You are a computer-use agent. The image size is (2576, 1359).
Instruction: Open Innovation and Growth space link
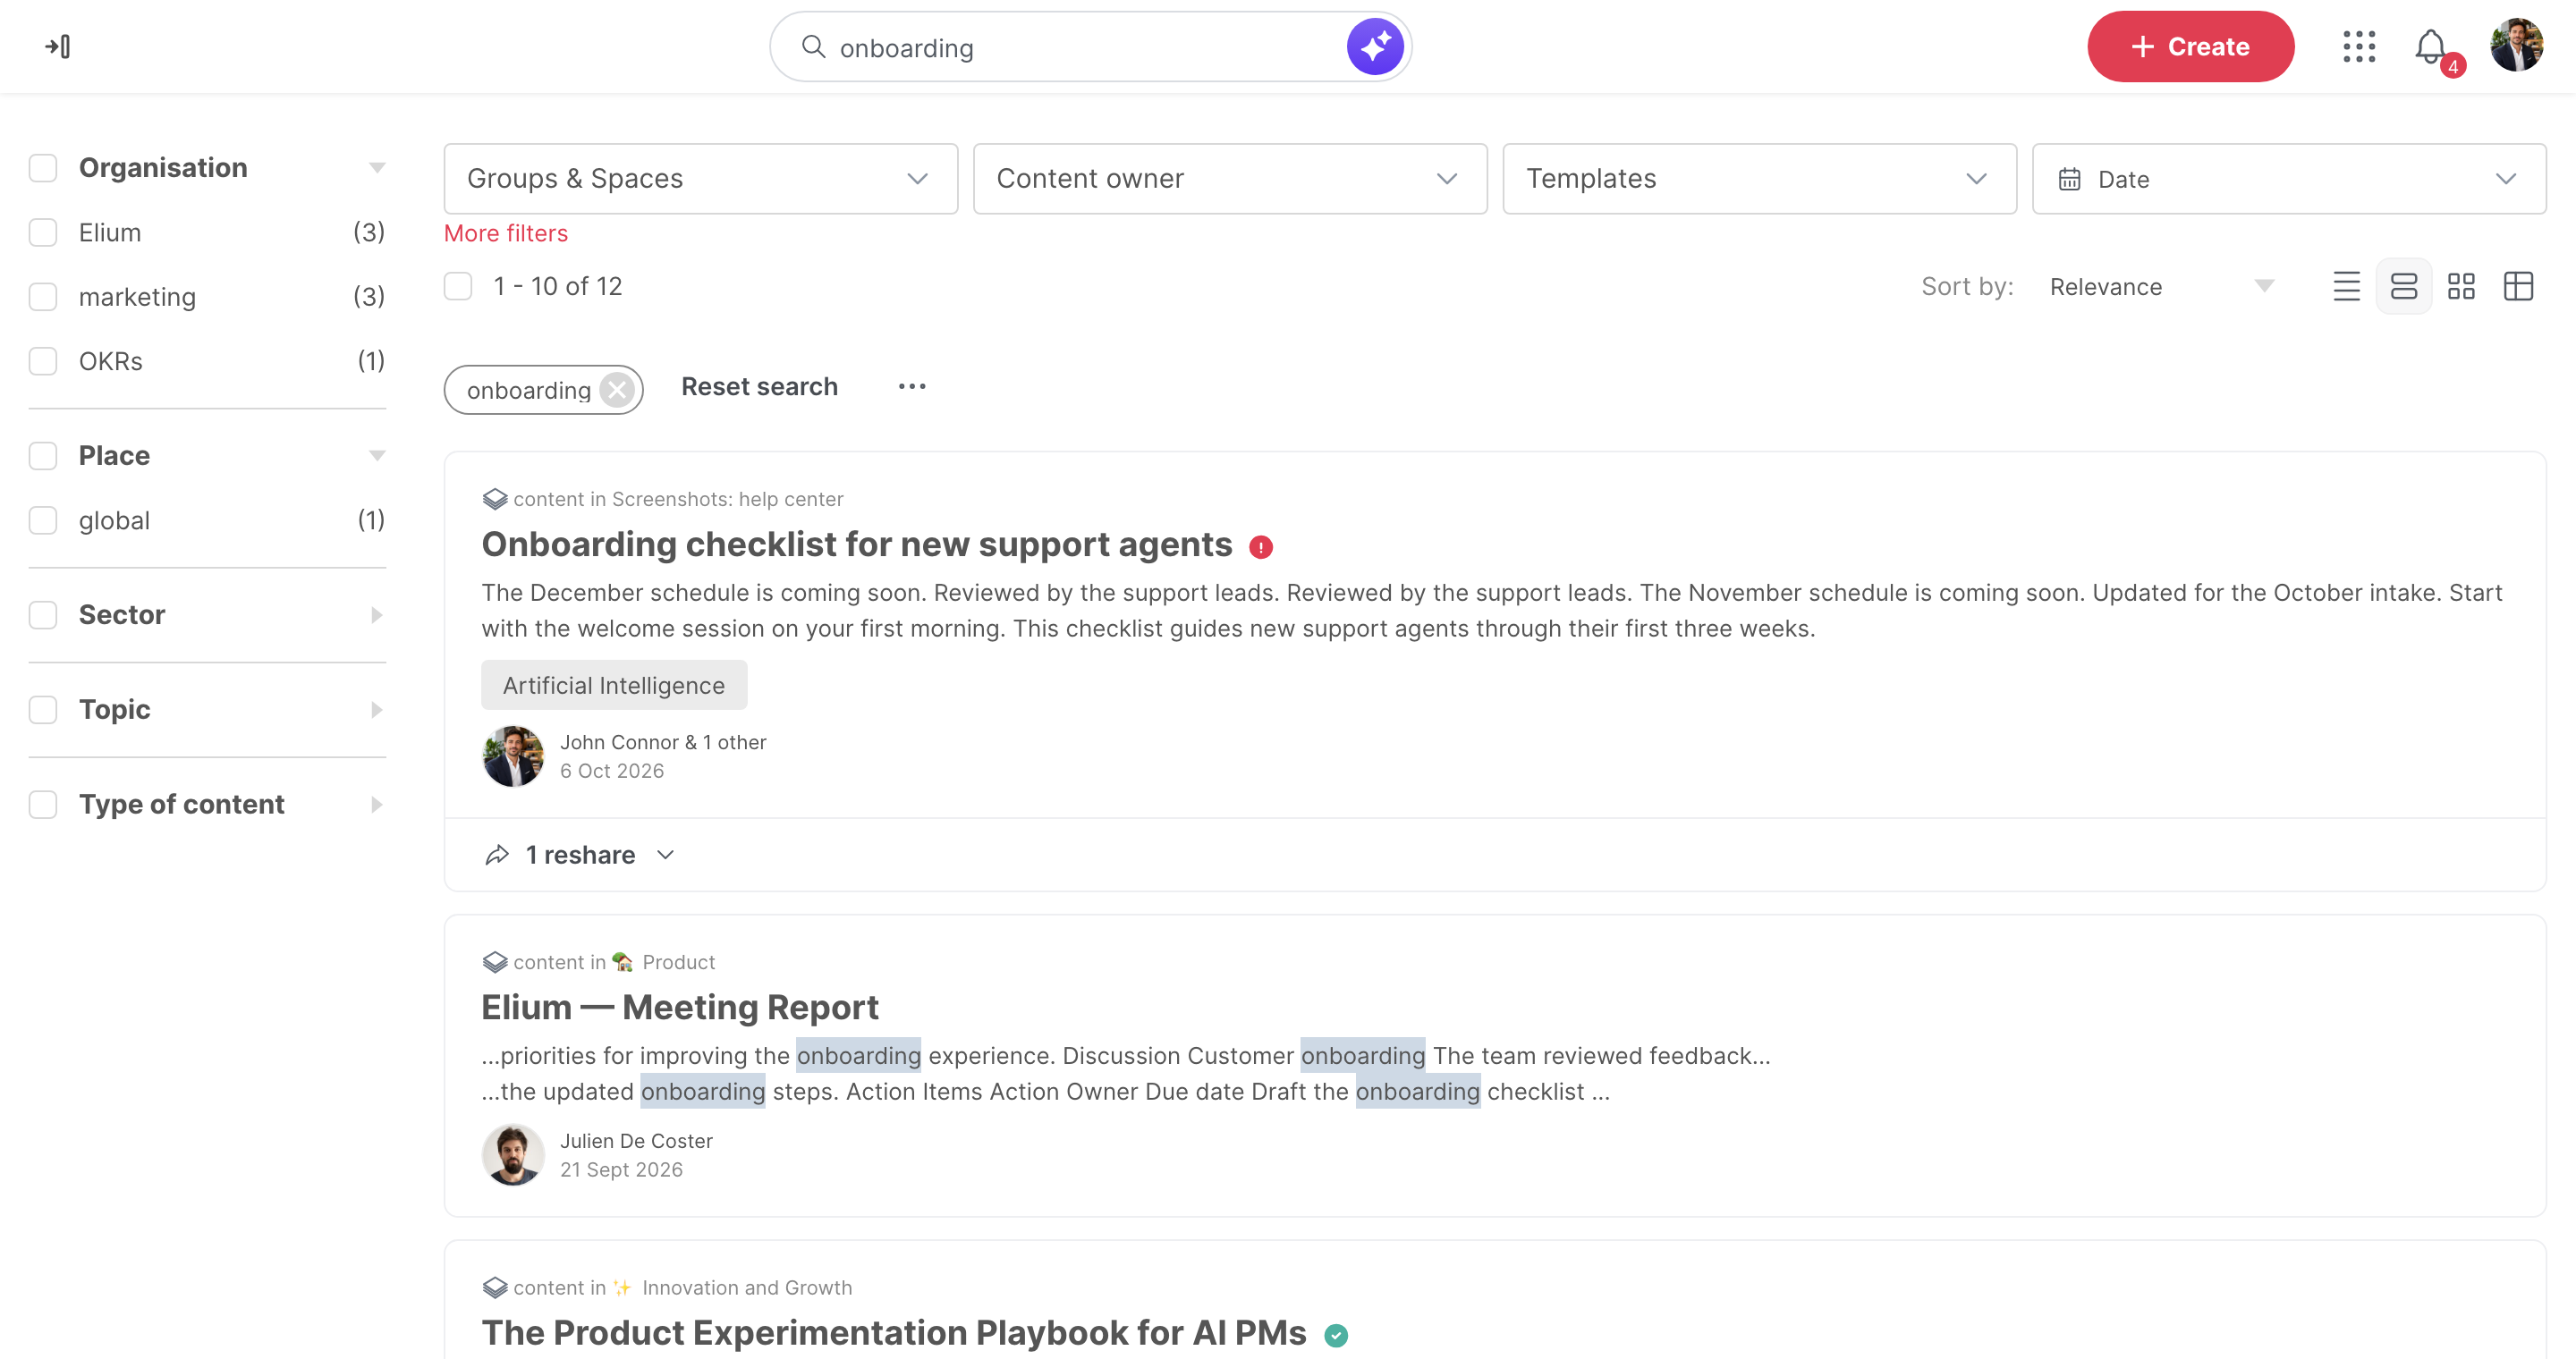click(746, 1288)
